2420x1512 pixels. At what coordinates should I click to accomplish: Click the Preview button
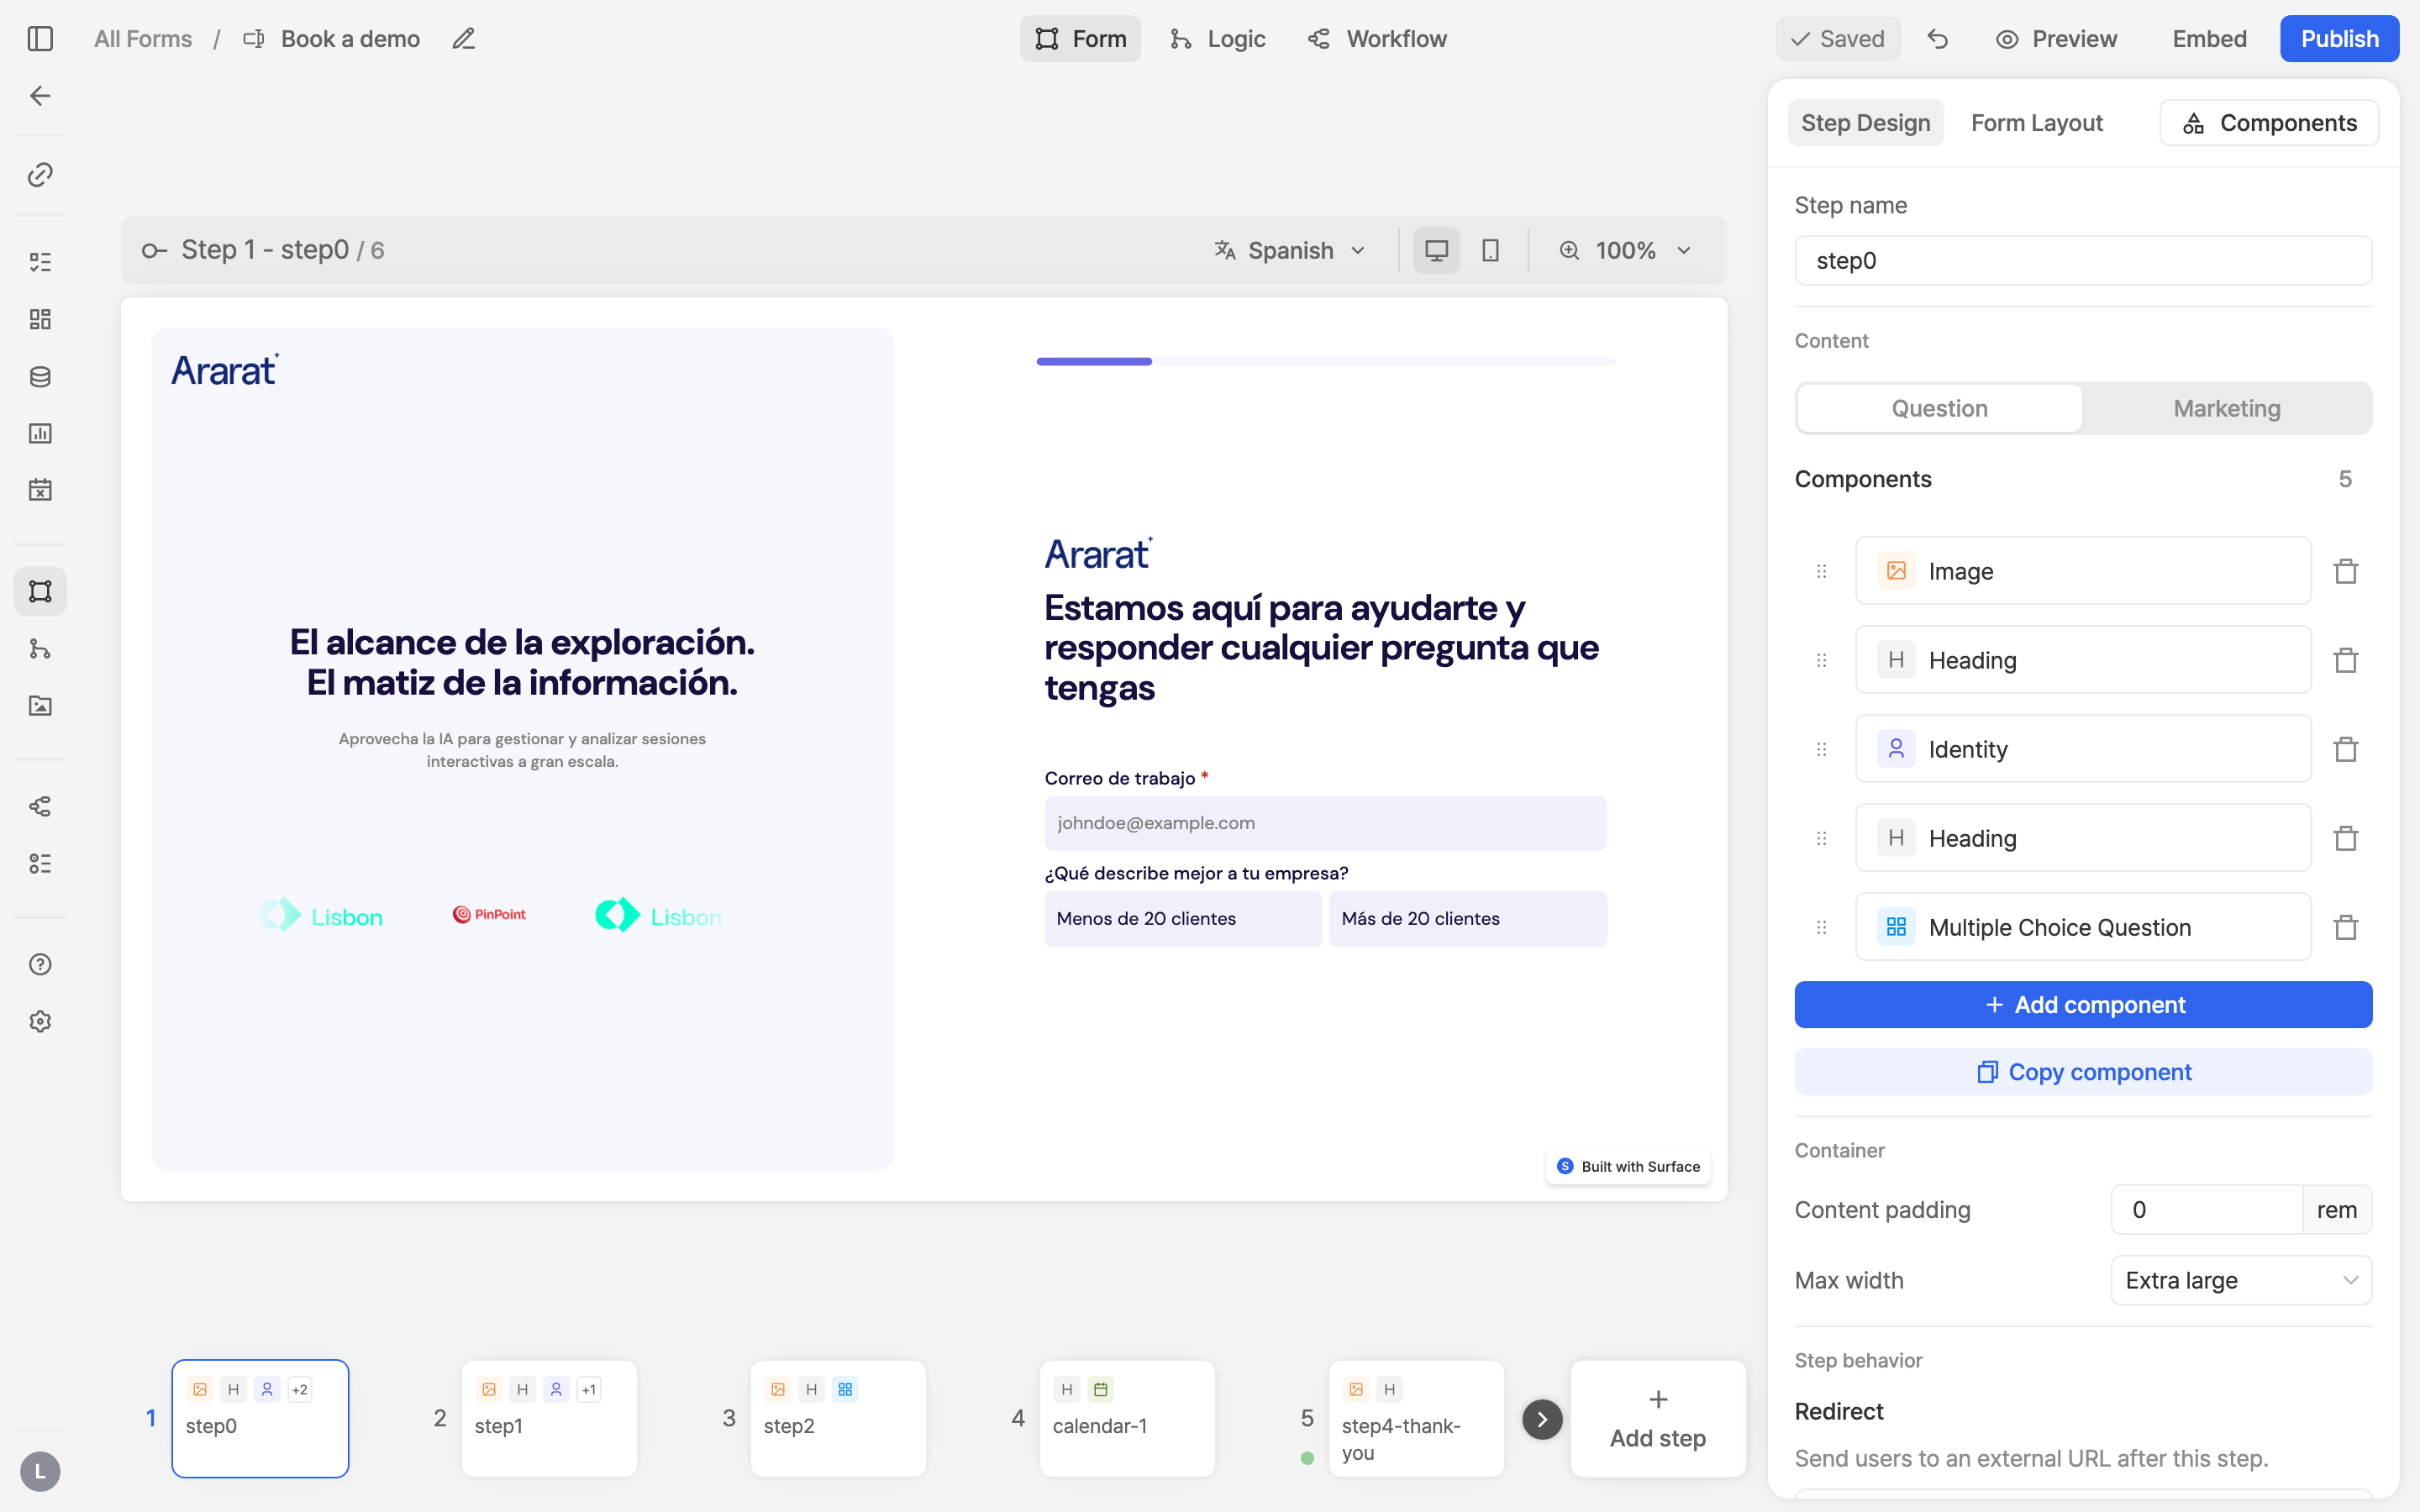(x=2057, y=39)
